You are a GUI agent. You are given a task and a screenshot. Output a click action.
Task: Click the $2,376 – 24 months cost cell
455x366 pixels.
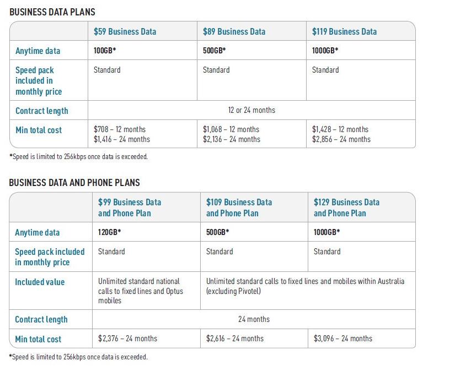pyautogui.click(x=127, y=338)
